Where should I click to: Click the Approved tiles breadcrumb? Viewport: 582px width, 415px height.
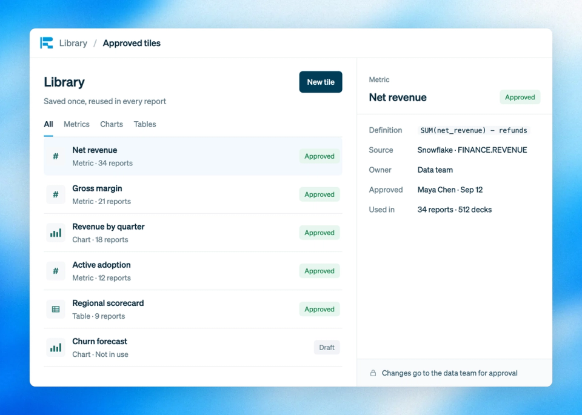pyautogui.click(x=132, y=43)
